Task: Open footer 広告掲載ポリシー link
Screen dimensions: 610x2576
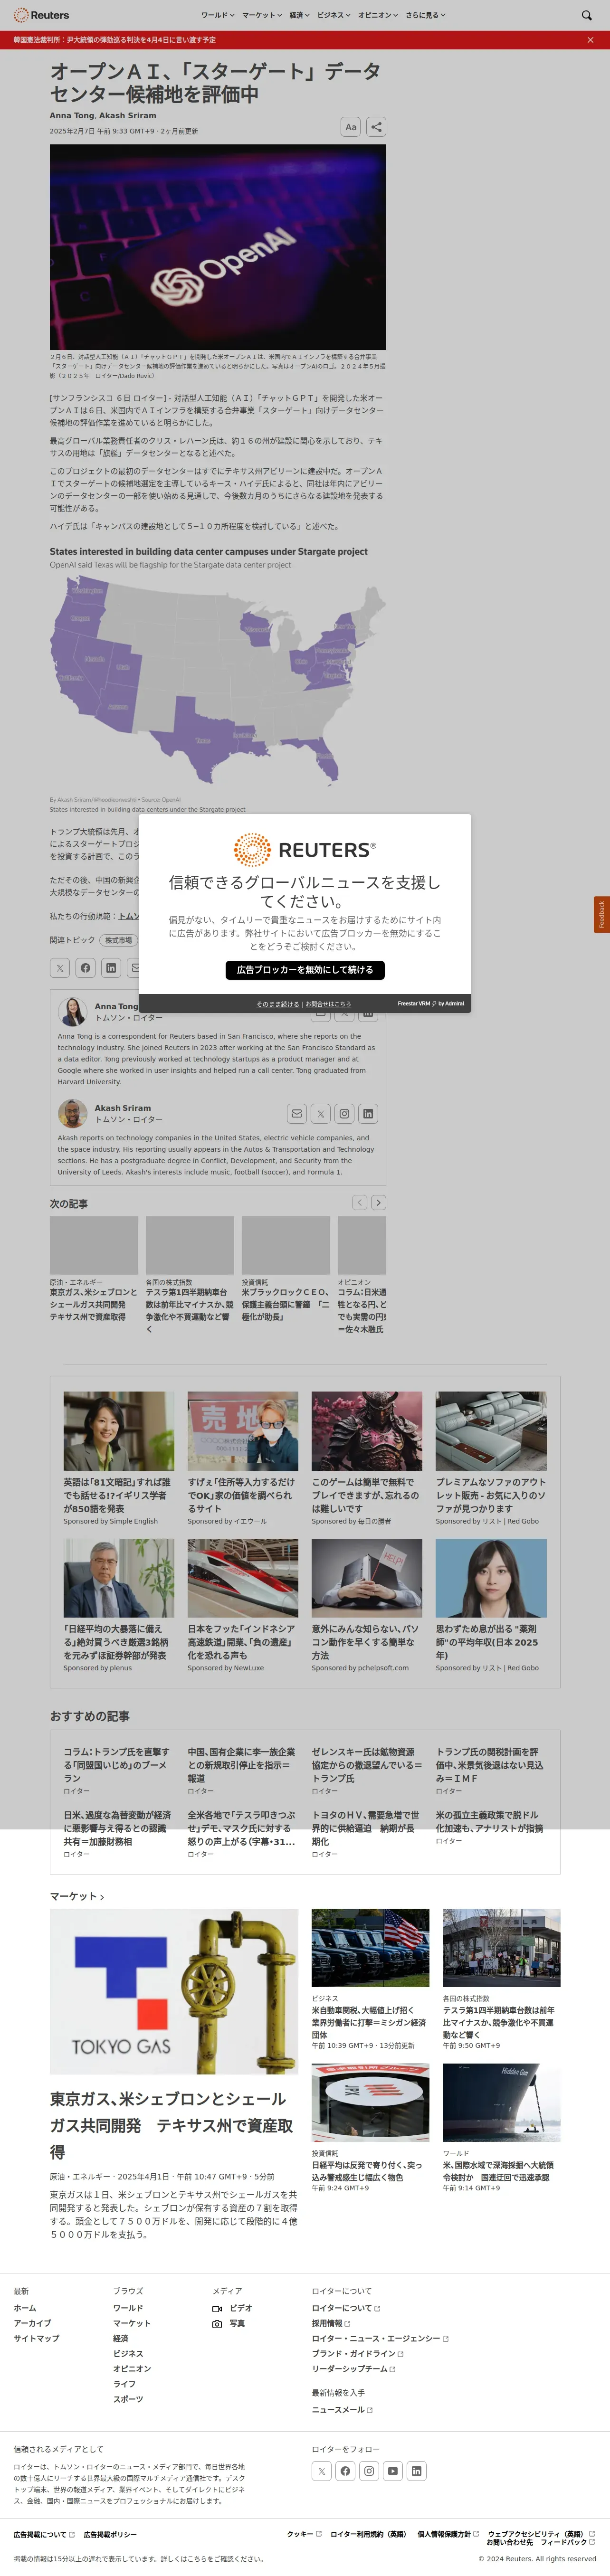Action: point(110,2534)
